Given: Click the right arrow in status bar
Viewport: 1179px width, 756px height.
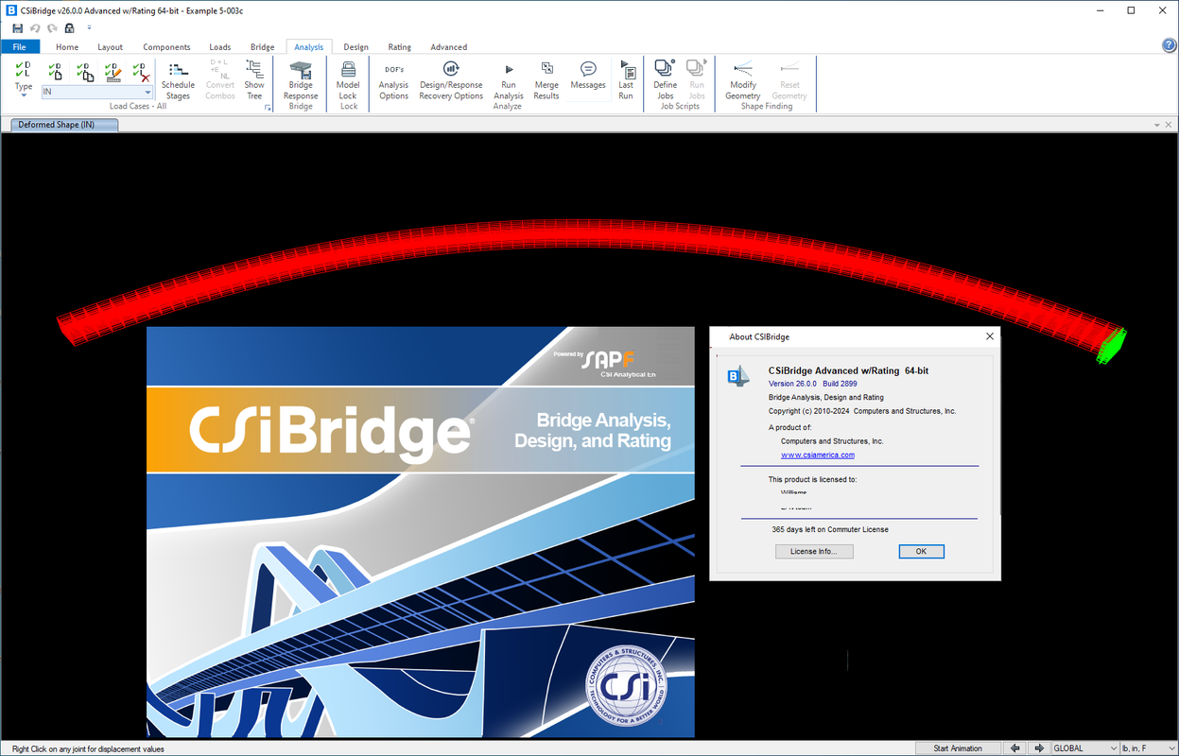Looking at the screenshot, I should point(1038,748).
